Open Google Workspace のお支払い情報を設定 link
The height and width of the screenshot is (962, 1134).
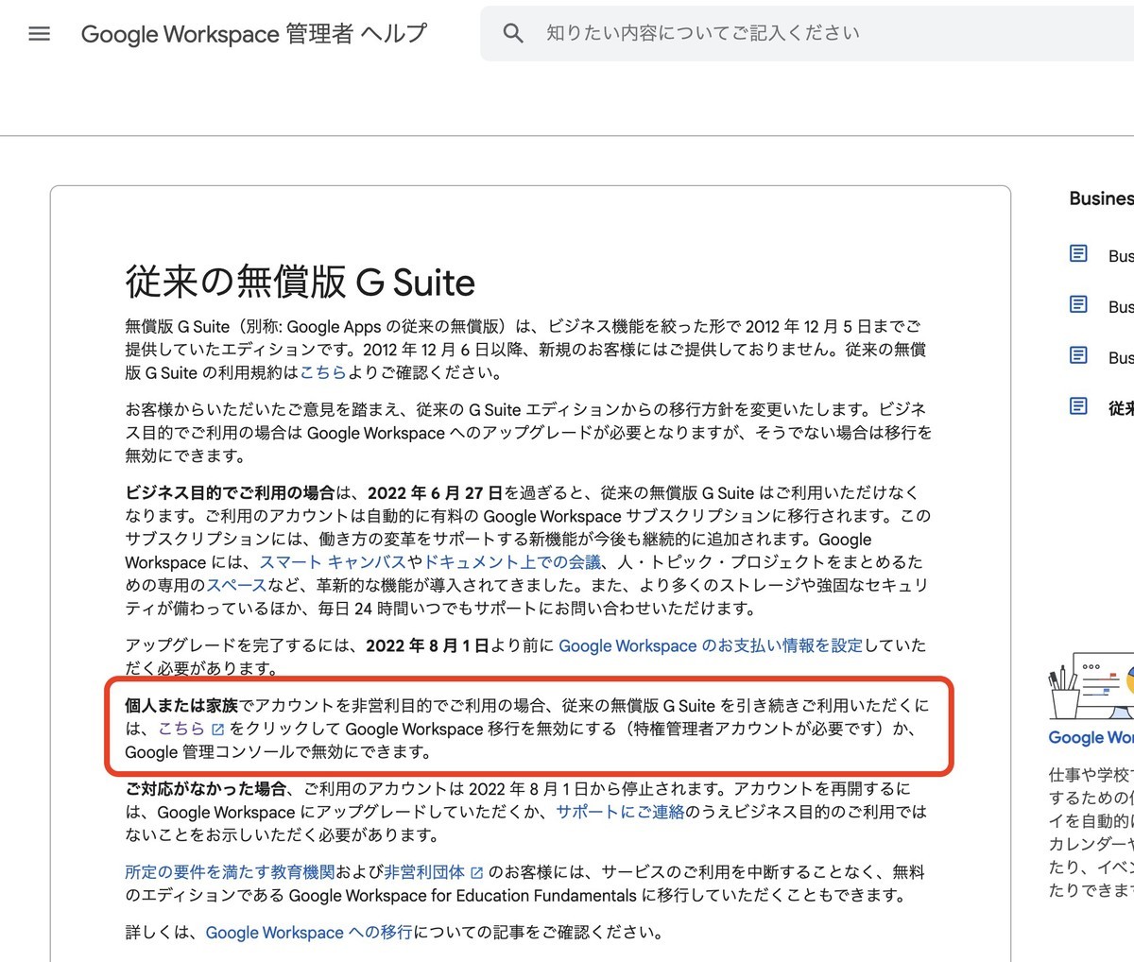(711, 645)
